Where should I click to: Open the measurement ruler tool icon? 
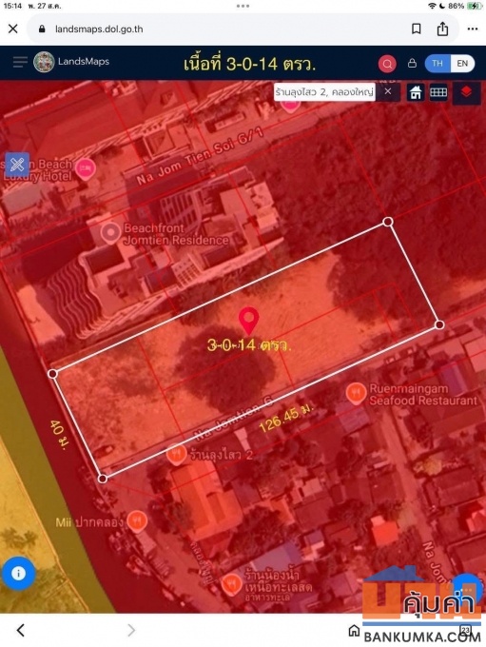[x=438, y=92]
